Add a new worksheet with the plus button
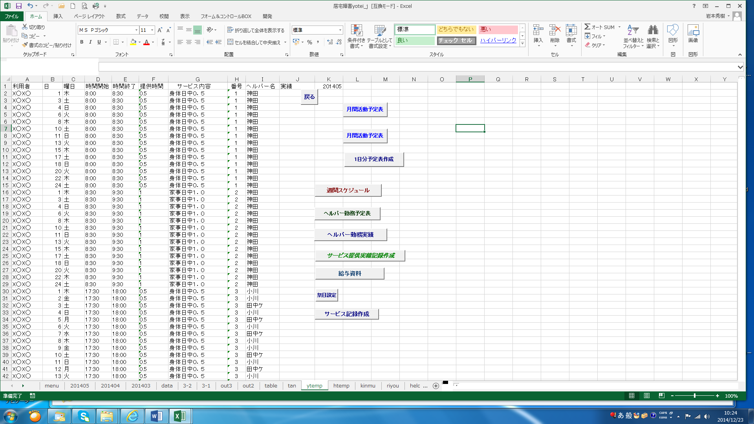Image resolution: width=754 pixels, height=424 pixels. [x=436, y=386]
